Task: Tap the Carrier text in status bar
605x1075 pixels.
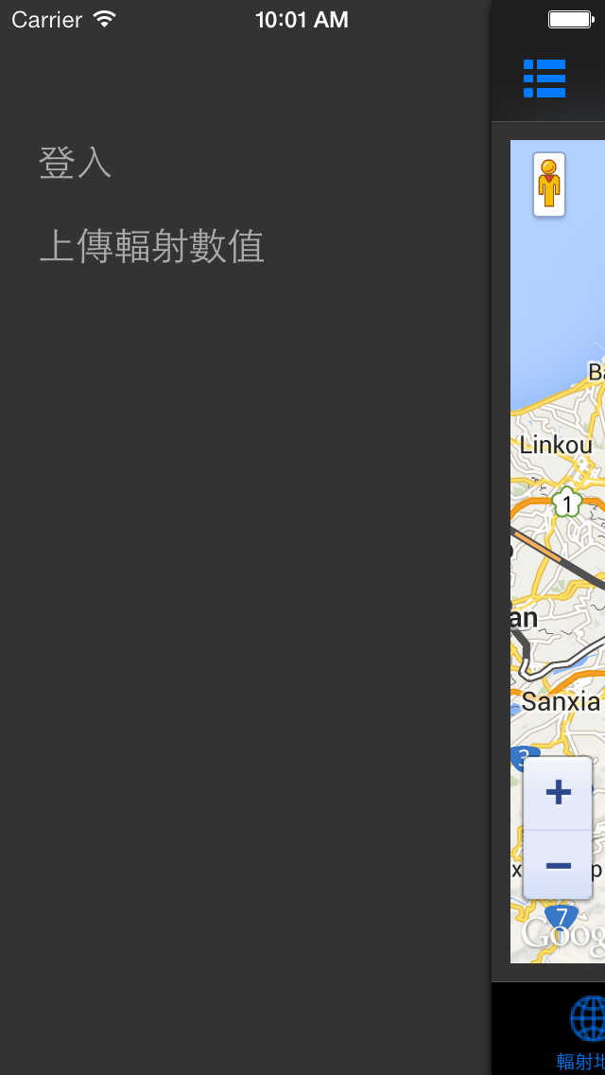Action: pos(47,20)
